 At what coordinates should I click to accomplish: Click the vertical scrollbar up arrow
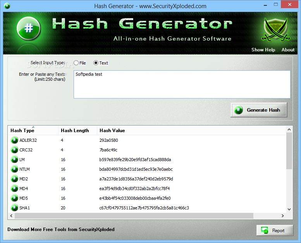(289, 130)
